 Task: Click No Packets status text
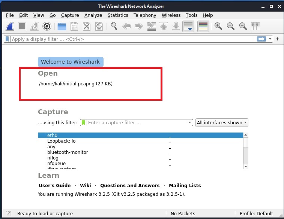pos(183,214)
